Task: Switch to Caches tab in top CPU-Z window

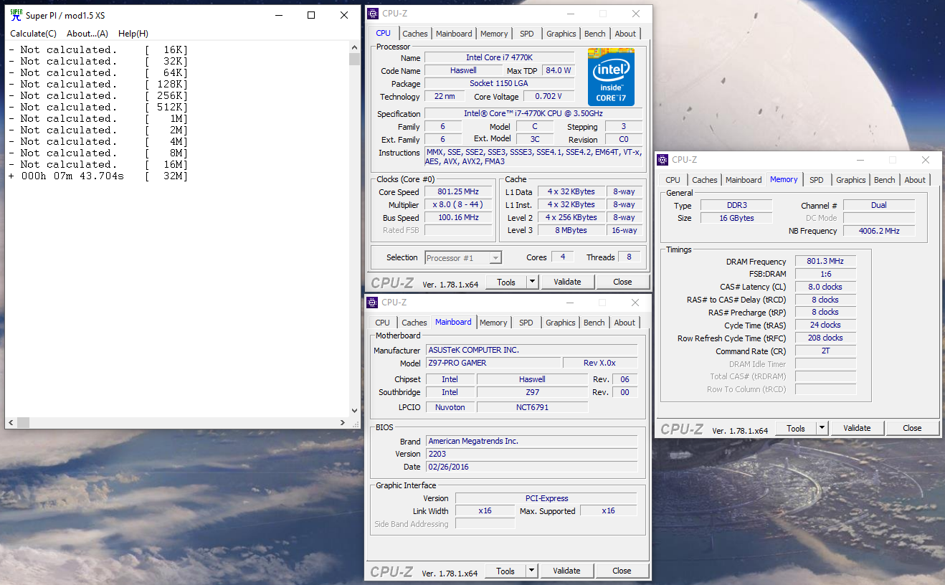Action: 415,34
